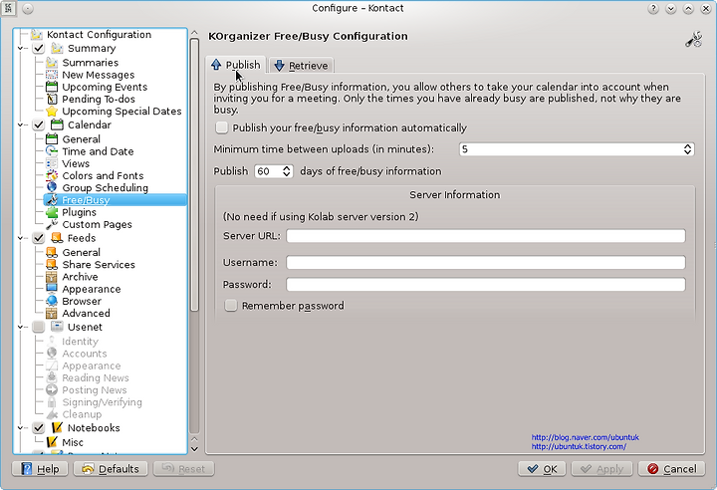Click the Feeds Appearance monitor icon
717x490 pixels.
point(52,289)
